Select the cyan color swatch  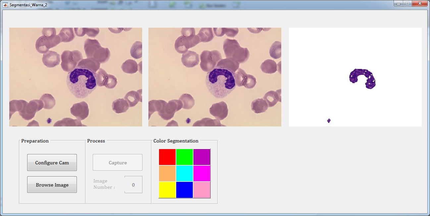[x=185, y=173]
